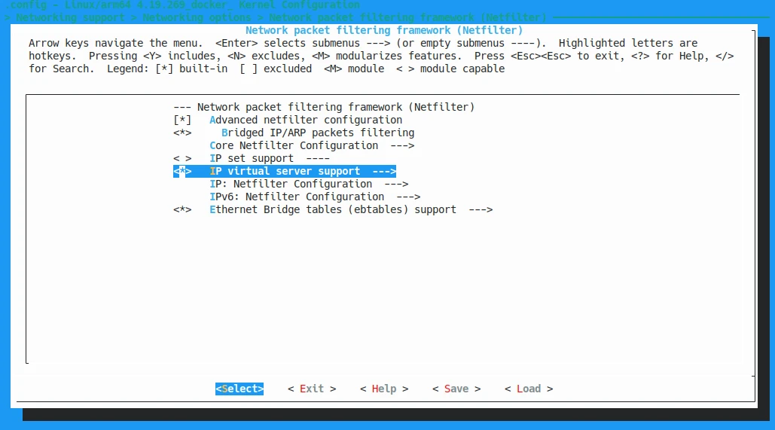Viewport: 775px width, 430px height.
Task: Select the IP: Netfilter Configuration entry label
Action: tap(291, 184)
